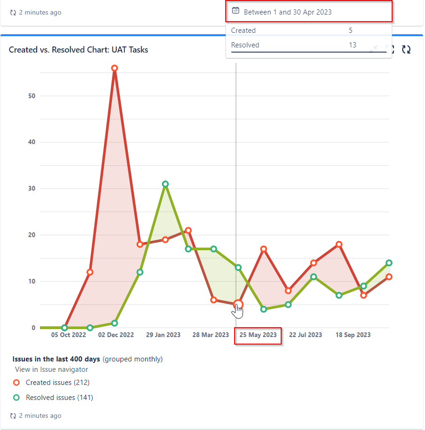Click the rightmost green Resolved data point
Viewport: 425px width, 430px height.
tap(389, 263)
